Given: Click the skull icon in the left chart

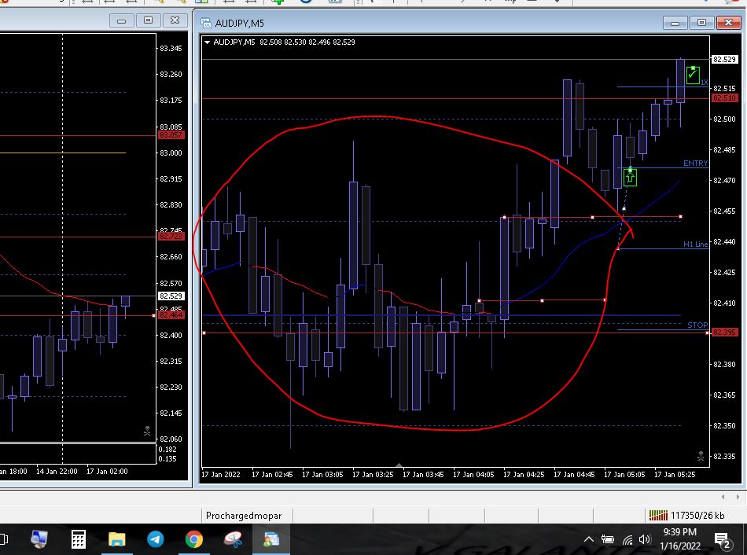Looking at the screenshot, I should (147, 431).
